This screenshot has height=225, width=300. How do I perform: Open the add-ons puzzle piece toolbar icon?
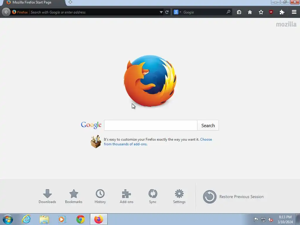pyautogui.click(x=282, y=12)
